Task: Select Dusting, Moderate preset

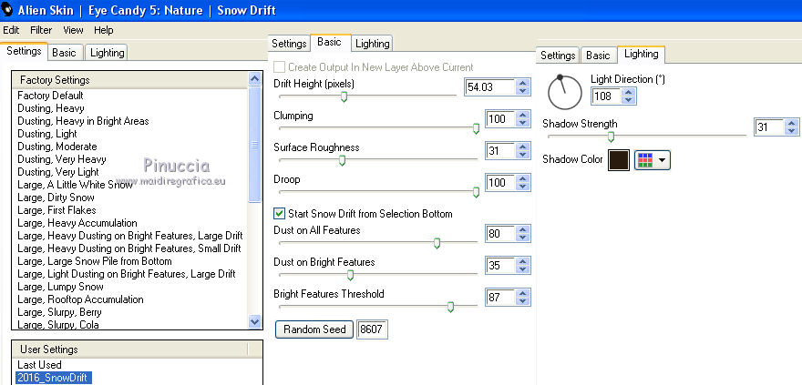Action: tap(57, 147)
